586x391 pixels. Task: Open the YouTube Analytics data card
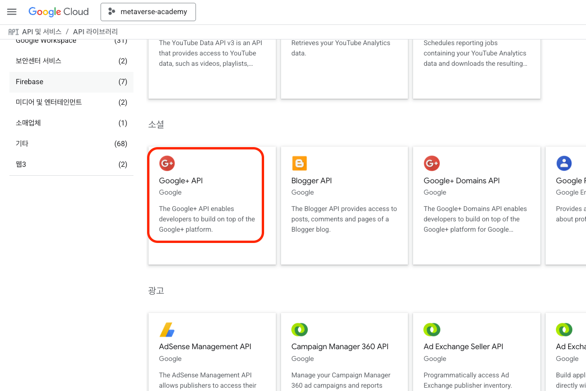(344, 69)
